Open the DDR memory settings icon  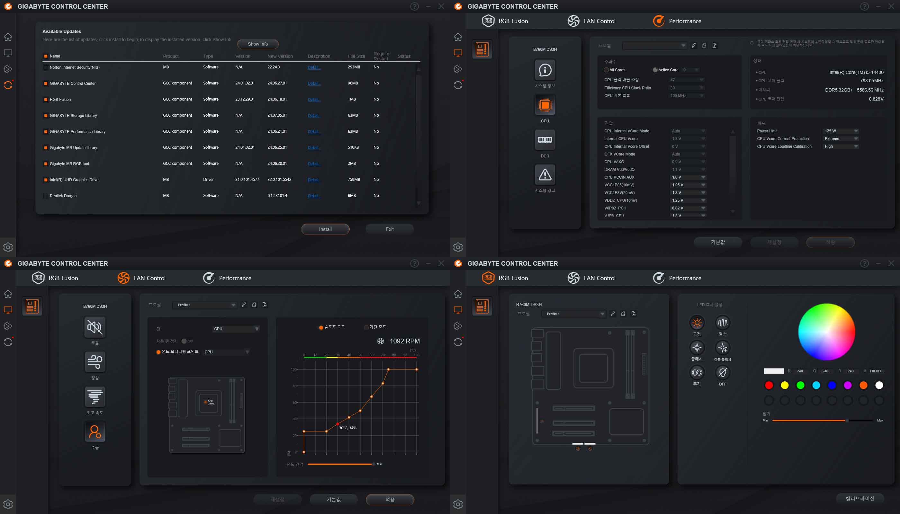point(545,140)
